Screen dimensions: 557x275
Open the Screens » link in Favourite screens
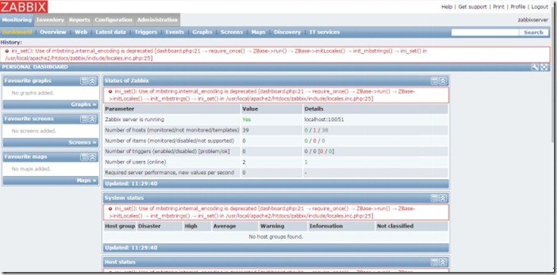82,142
